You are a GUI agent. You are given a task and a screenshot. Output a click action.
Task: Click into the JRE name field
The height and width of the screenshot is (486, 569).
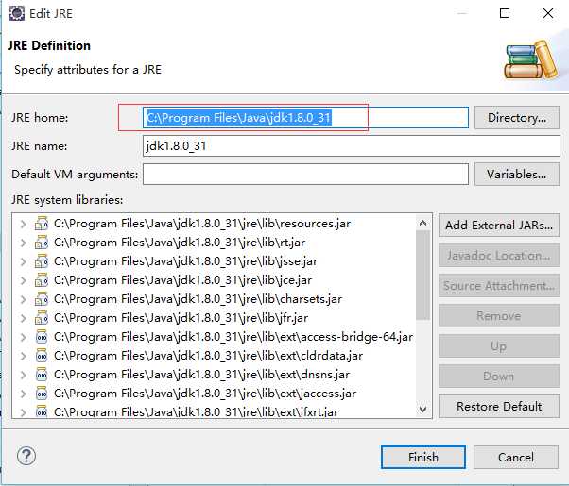352,145
